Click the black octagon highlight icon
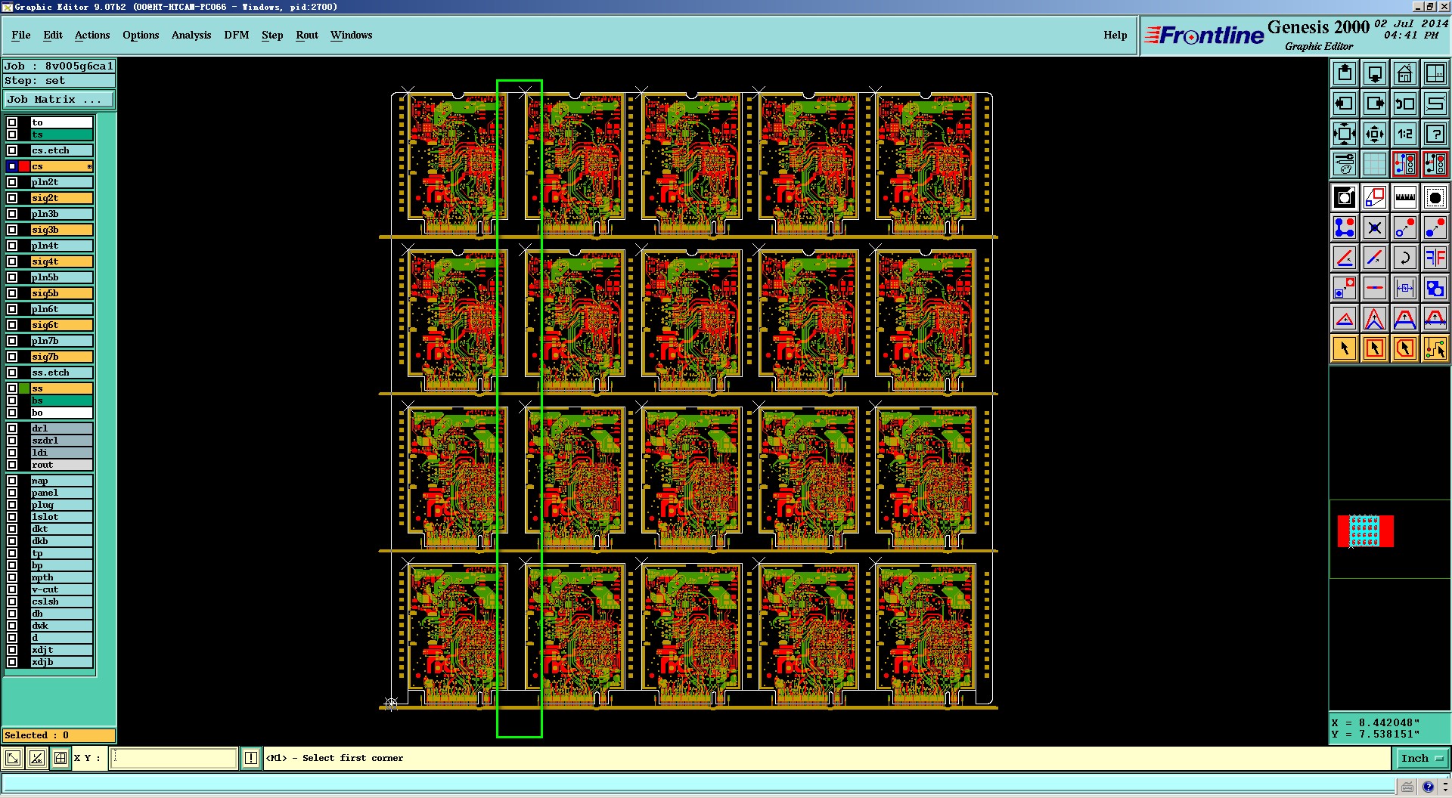Screen dimensions: 1452x798 1435,198
